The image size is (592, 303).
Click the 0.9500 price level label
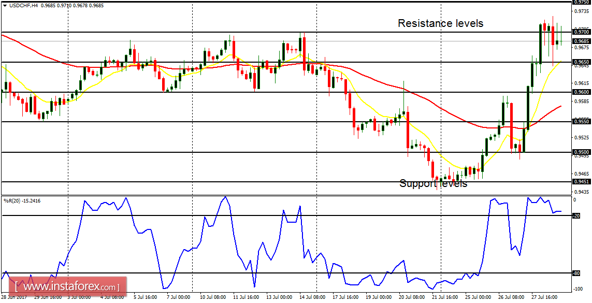(x=582, y=152)
